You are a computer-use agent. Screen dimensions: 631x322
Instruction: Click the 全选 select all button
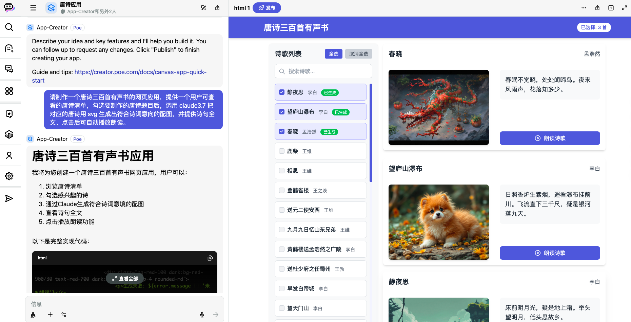pos(334,54)
